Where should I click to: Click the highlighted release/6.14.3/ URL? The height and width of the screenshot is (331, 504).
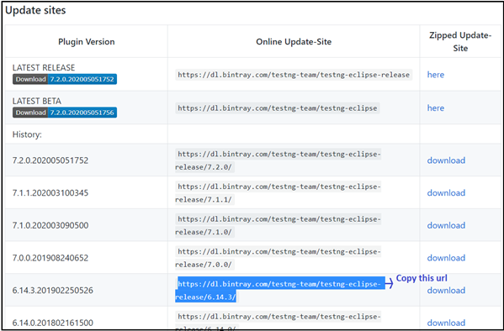pyautogui.click(x=280, y=290)
